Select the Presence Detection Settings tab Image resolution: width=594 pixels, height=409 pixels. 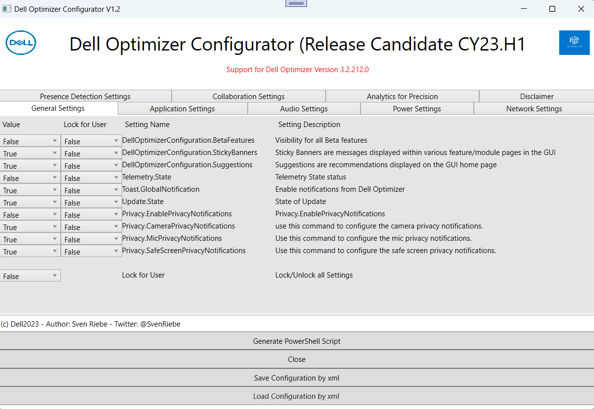85,96
